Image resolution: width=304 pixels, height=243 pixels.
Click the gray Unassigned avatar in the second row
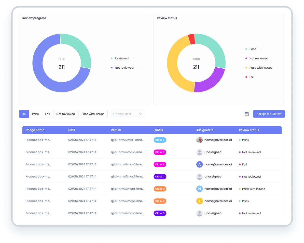199,152
